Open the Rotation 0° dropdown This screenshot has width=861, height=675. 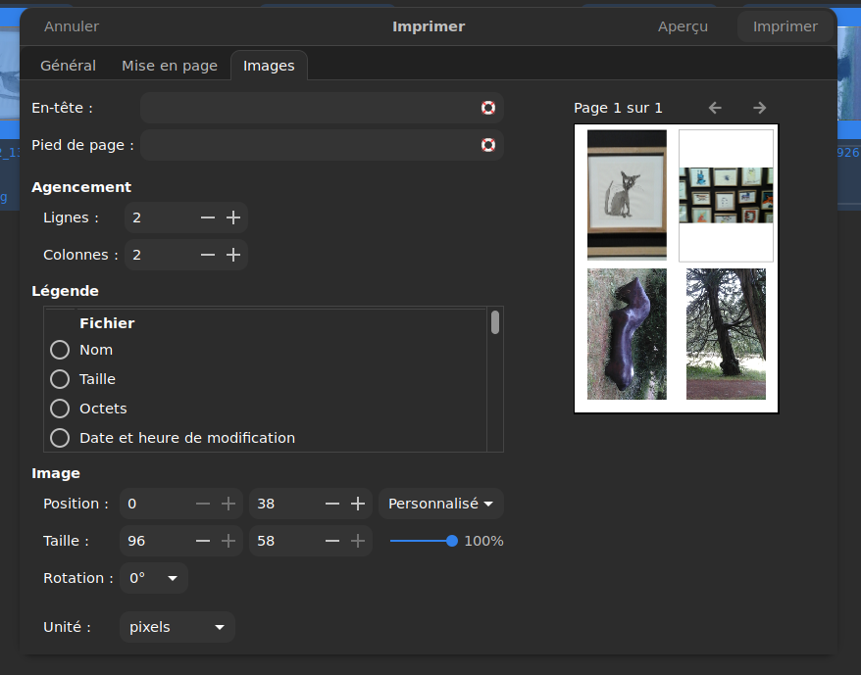[154, 578]
